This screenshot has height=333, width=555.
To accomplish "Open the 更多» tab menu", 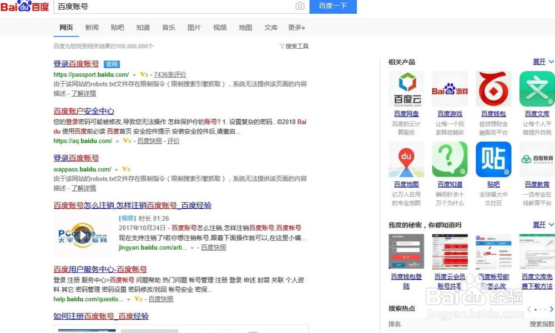I will [x=296, y=28].
